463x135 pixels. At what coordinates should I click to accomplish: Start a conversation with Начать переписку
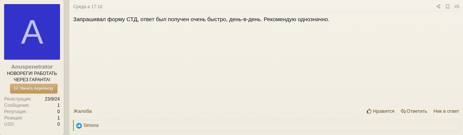(x=34, y=89)
